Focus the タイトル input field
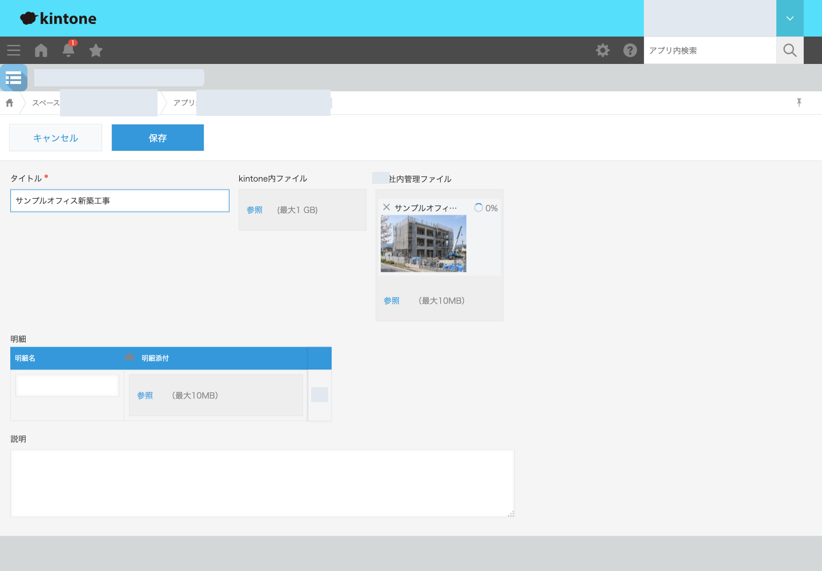This screenshot has height=571, width=822. 120,201
